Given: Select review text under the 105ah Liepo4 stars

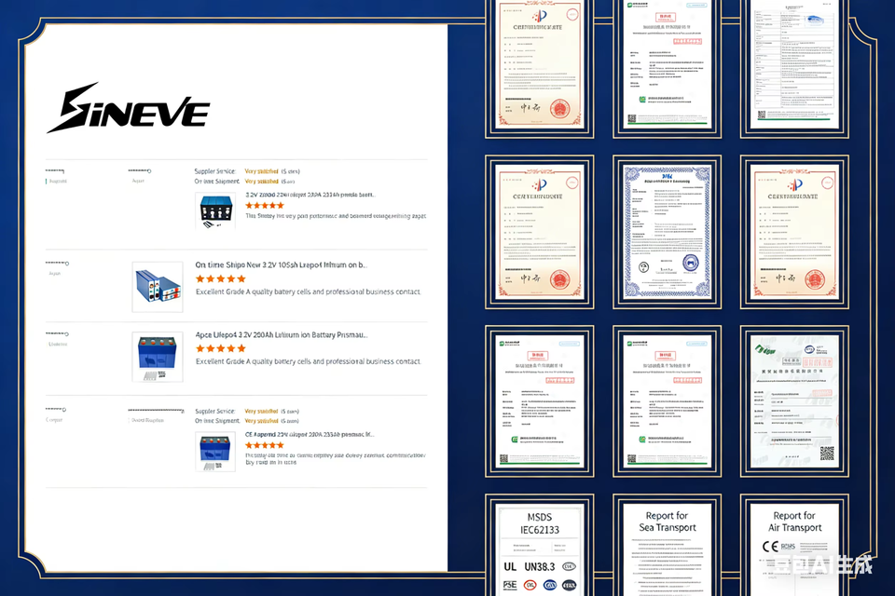Looking at the screenshot, I should coord(309,292).
